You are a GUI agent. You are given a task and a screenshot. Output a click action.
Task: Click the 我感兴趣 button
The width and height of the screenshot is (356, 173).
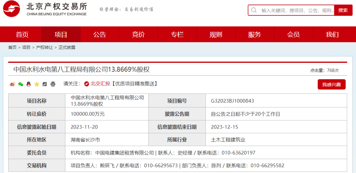[332, 85]
